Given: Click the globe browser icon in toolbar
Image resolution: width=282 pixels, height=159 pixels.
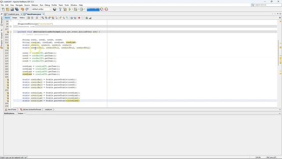Looking at the screenshot, I should tap(55, 9).
